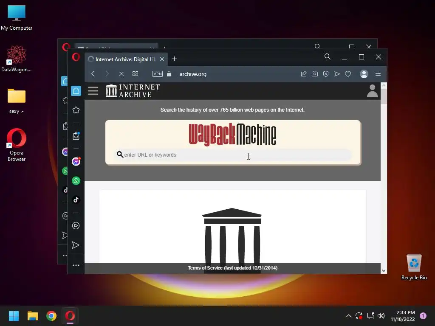Open the Shopping bag icon in the sidebar

(76, 136)
